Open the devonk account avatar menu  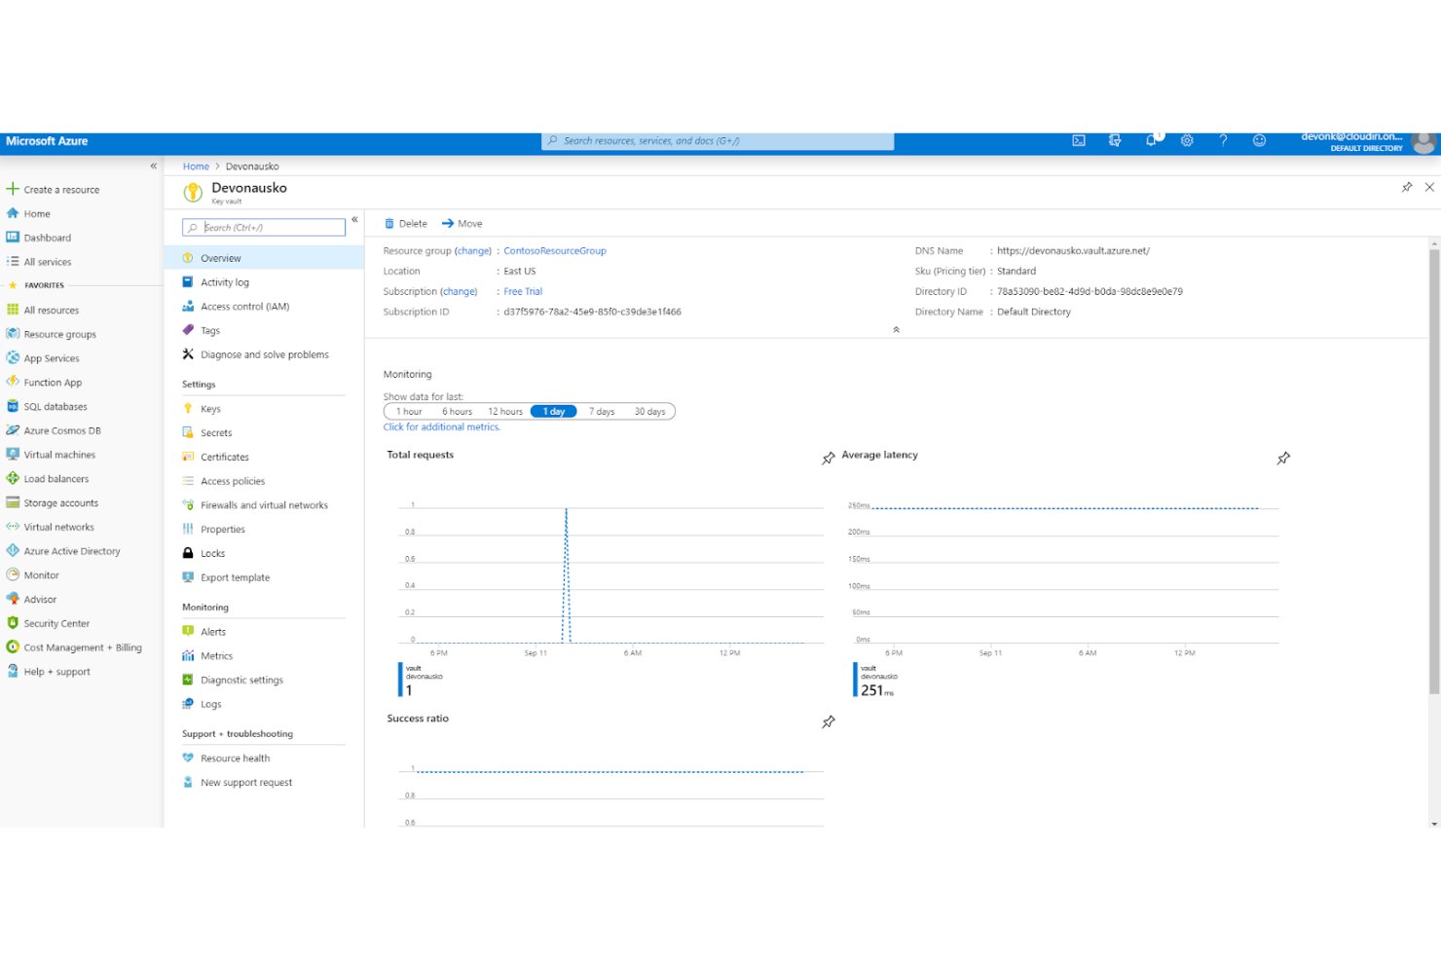pos(1423,142)
